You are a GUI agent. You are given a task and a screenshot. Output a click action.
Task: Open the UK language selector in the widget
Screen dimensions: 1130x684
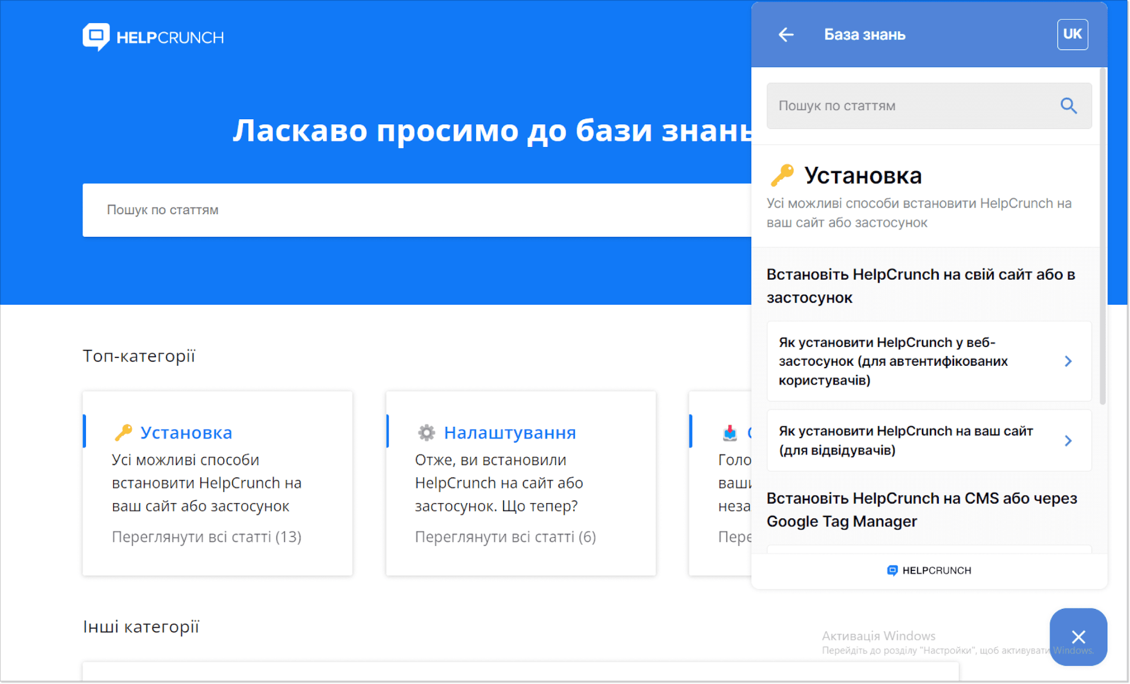(x=1072, y=34)
